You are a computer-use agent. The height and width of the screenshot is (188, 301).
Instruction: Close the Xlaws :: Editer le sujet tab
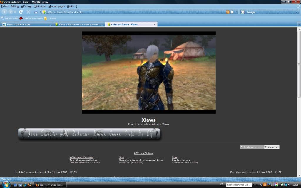[x=50, y=25]
